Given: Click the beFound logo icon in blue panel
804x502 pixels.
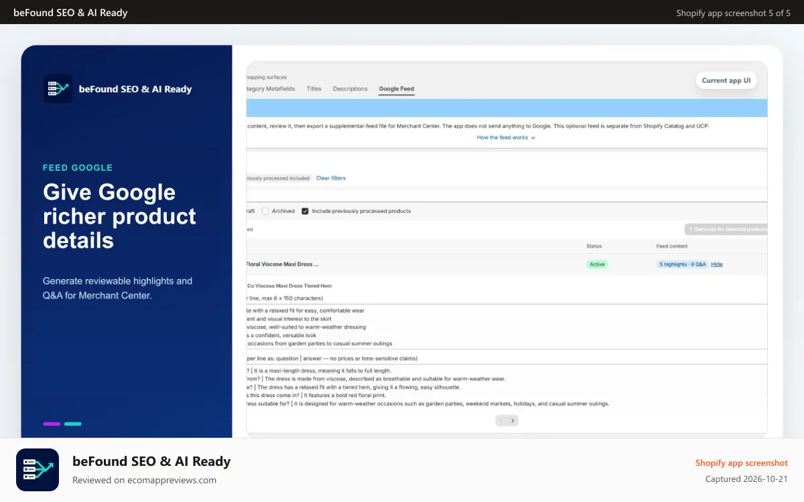Looking at the screenshot, I should click(x=58, y=88).
